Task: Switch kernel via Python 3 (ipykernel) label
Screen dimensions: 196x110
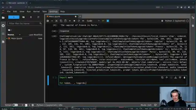Action: pos(175,21)
